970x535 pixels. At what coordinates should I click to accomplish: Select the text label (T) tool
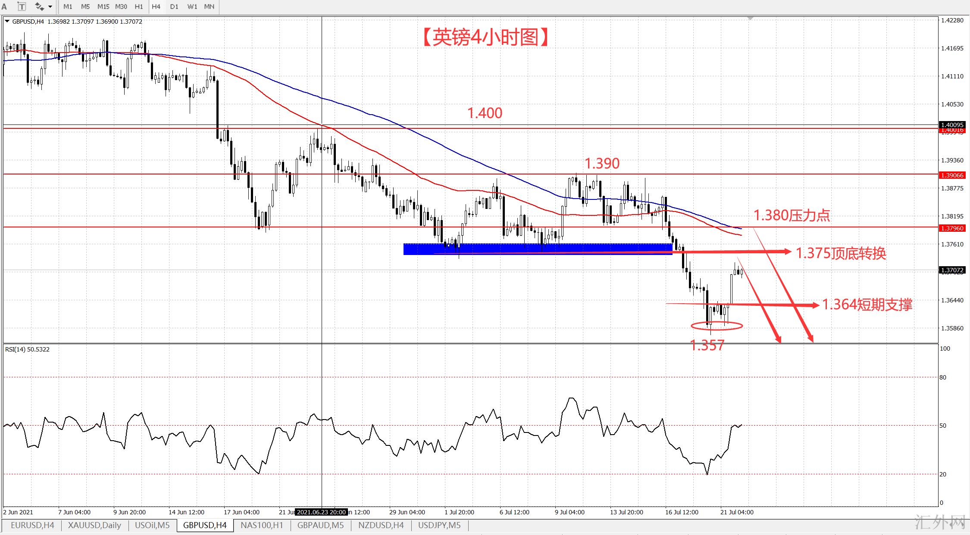(21, 6)
